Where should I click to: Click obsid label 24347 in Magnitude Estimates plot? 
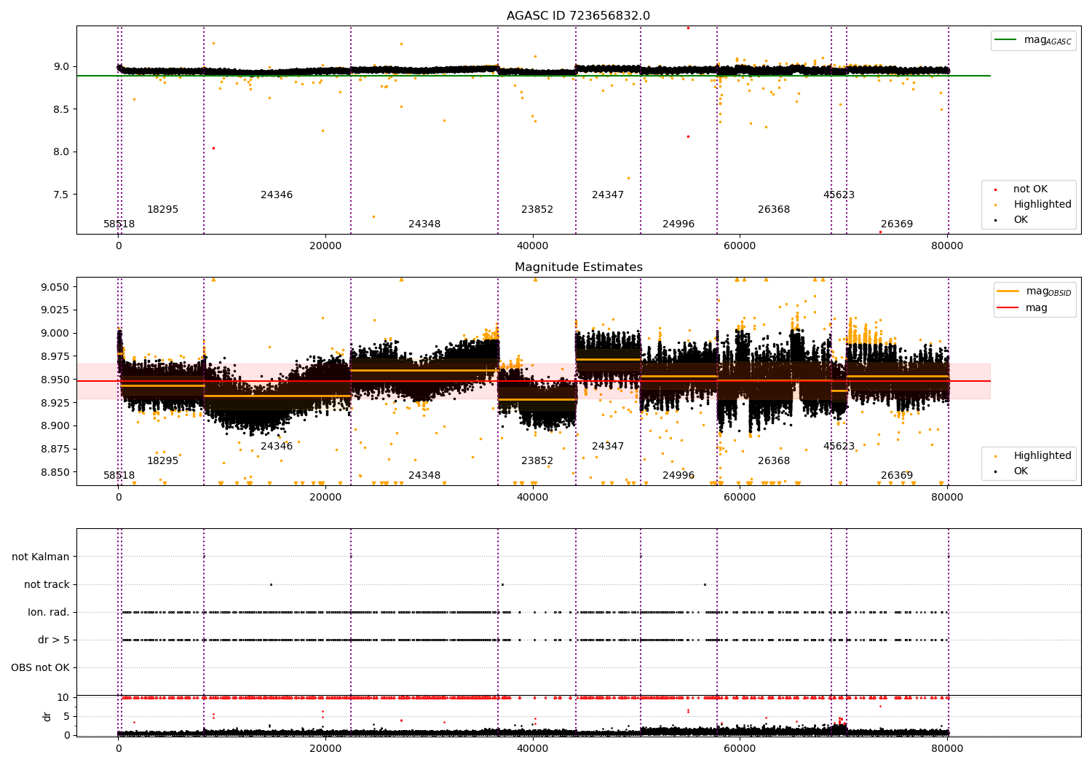(x=608, y=447)
